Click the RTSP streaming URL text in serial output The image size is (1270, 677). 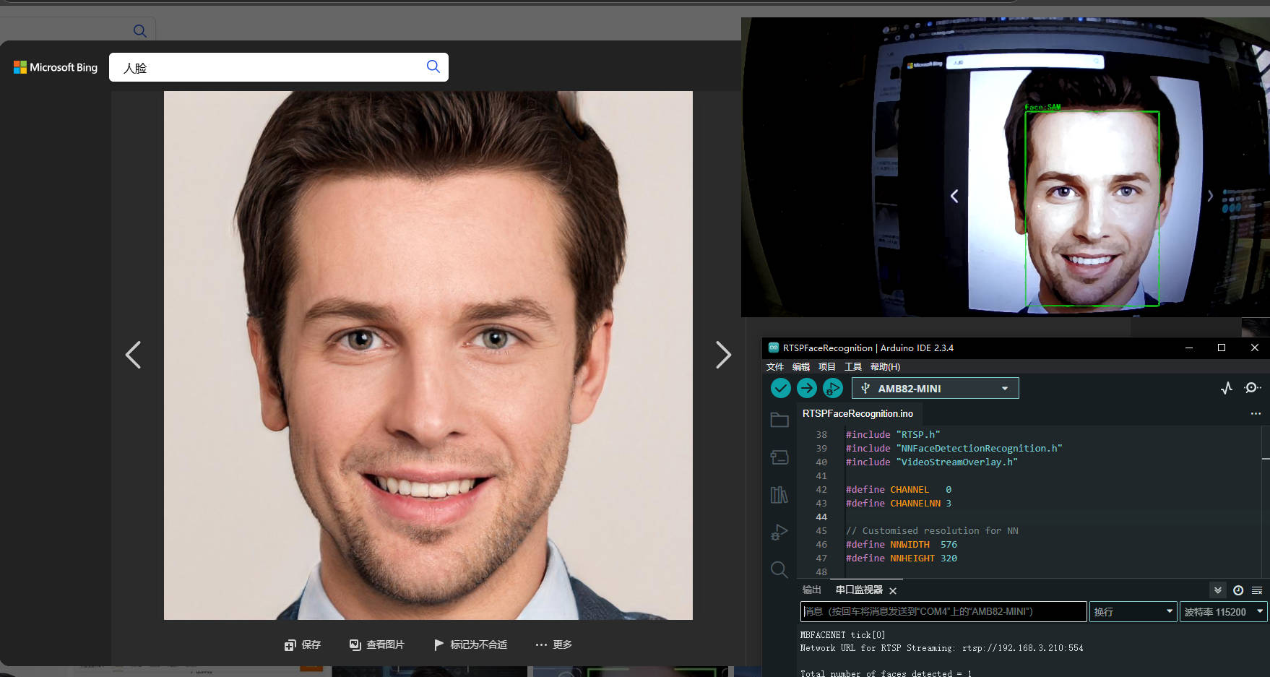click(1023, 649)
